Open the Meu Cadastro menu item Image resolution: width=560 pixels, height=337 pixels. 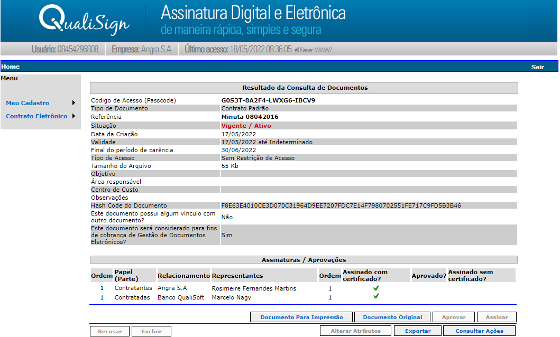[x=27, y=103]
